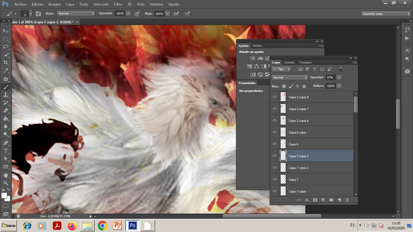Select the Horizontal Type tool
This screenshot has width=413, height=232.
click(6, 151)
